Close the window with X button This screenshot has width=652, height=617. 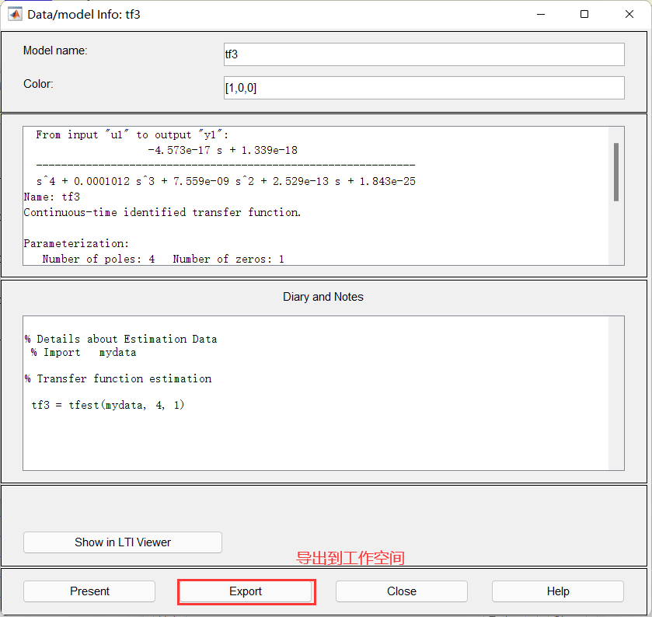click(629, 14)
